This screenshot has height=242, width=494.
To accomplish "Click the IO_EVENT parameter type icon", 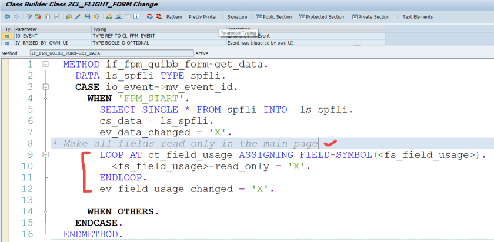I will tap(7, 36).
